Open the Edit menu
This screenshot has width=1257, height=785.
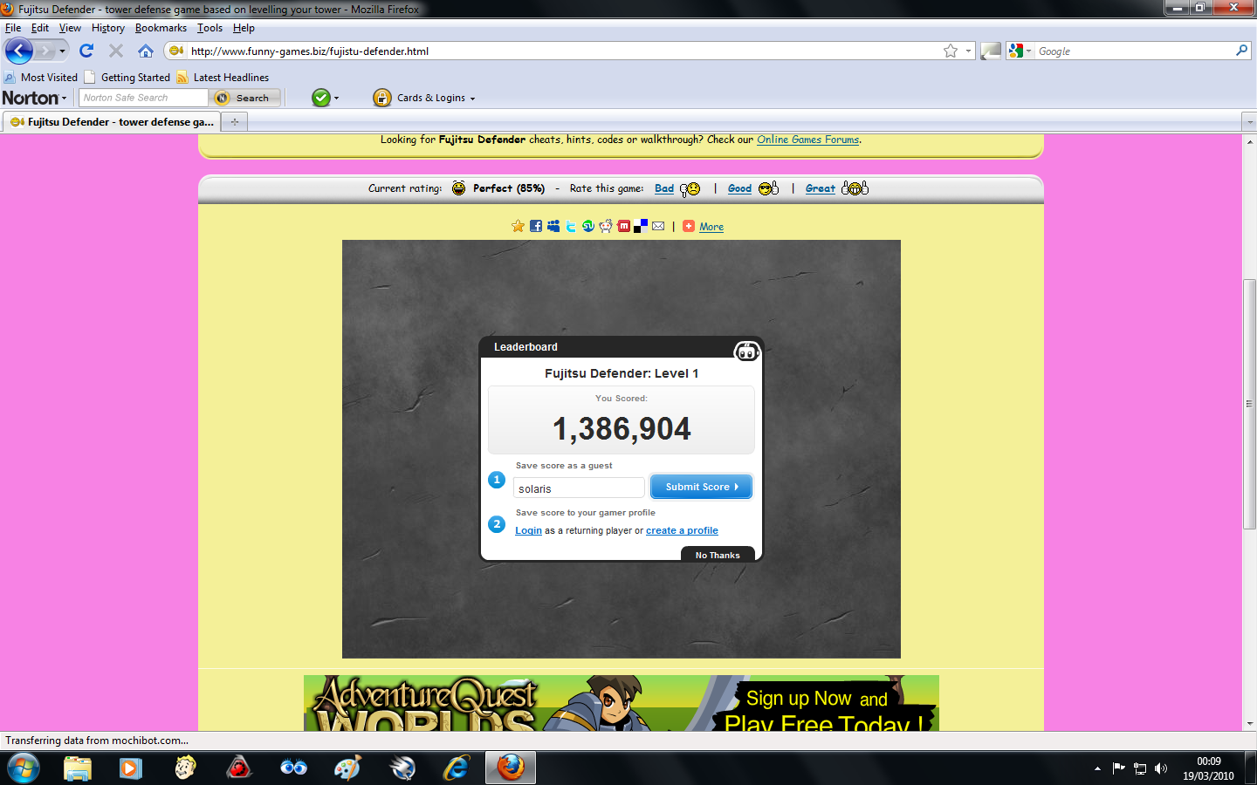pyautogui.click(x=40, y=28)
